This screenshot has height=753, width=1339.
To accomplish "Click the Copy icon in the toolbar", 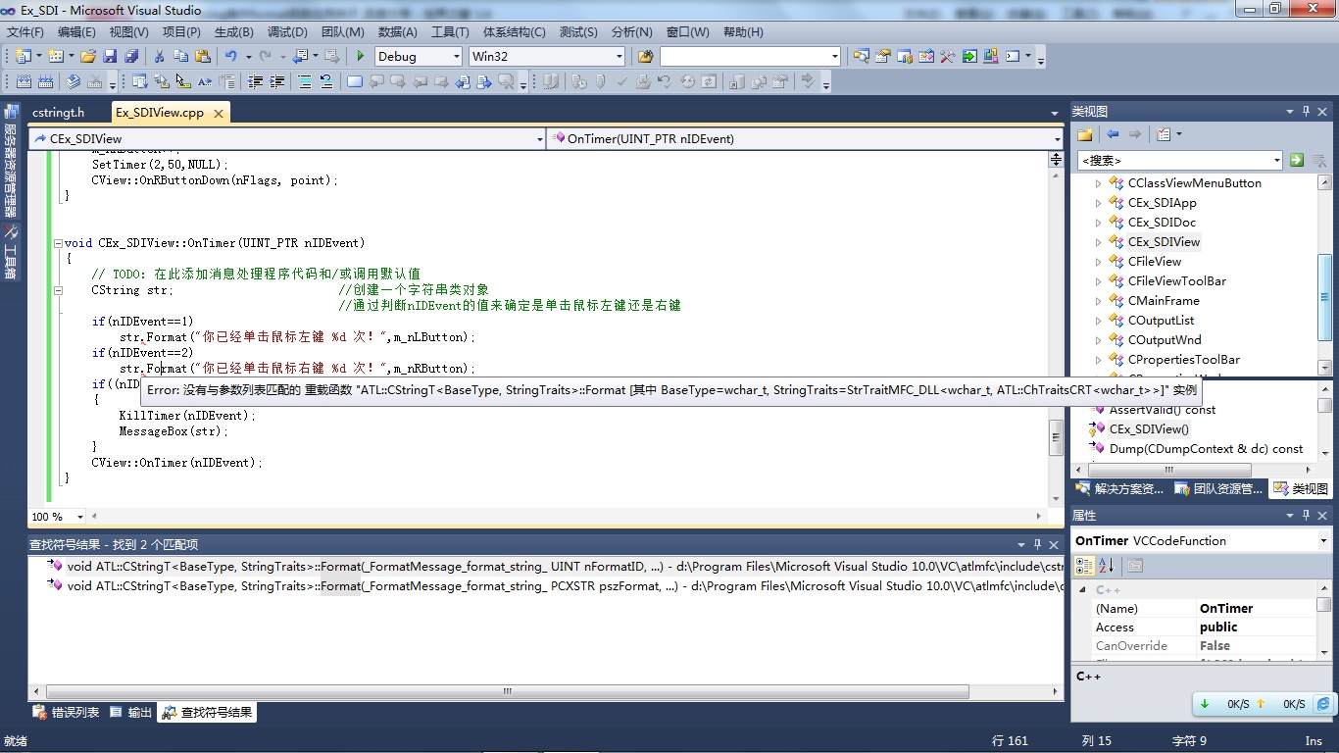I will click(180, 56).
